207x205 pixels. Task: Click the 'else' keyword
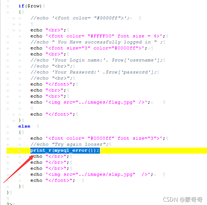click(x=24, y=126)
